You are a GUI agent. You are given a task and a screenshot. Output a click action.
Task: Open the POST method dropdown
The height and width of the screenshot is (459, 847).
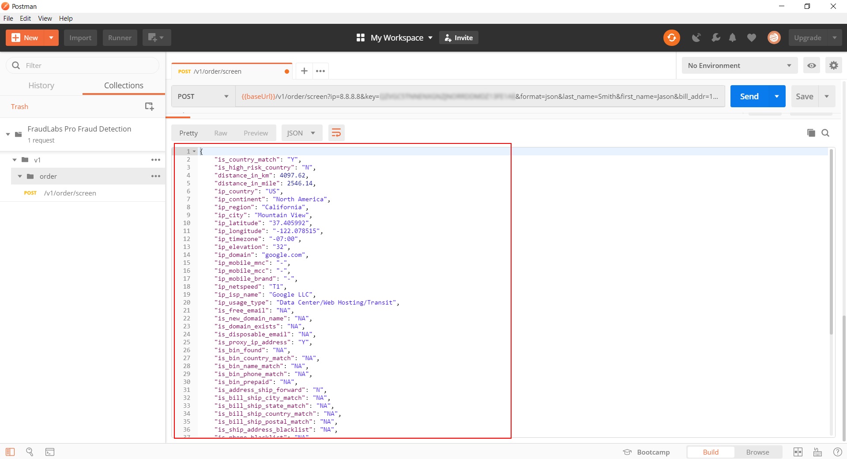click(203, 96)
